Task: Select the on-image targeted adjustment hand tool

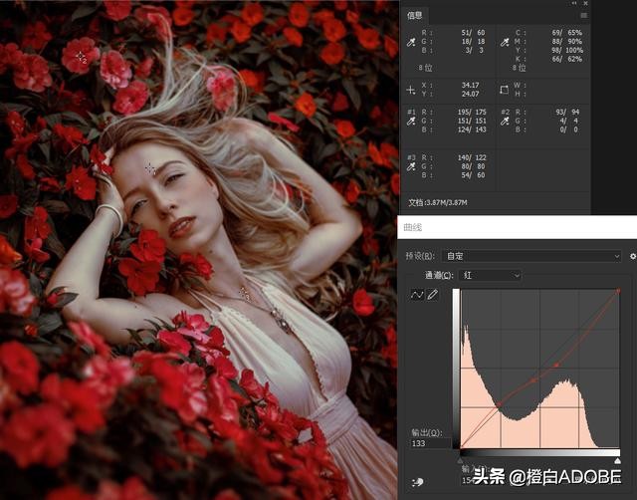Action: click(x=418, y=482)
